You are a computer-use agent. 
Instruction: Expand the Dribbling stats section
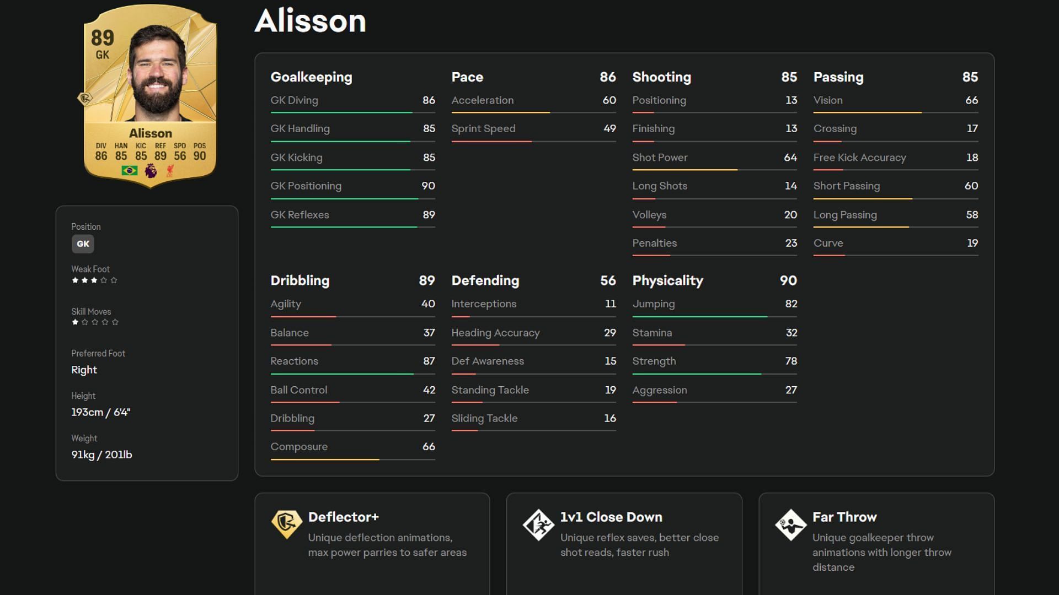(299, 280)
